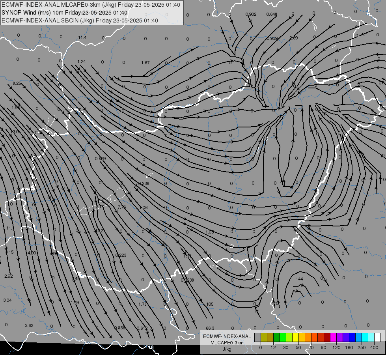386x355 pixels.
Task: Click the cyan legend swatch
Action: tap(365, 337)
